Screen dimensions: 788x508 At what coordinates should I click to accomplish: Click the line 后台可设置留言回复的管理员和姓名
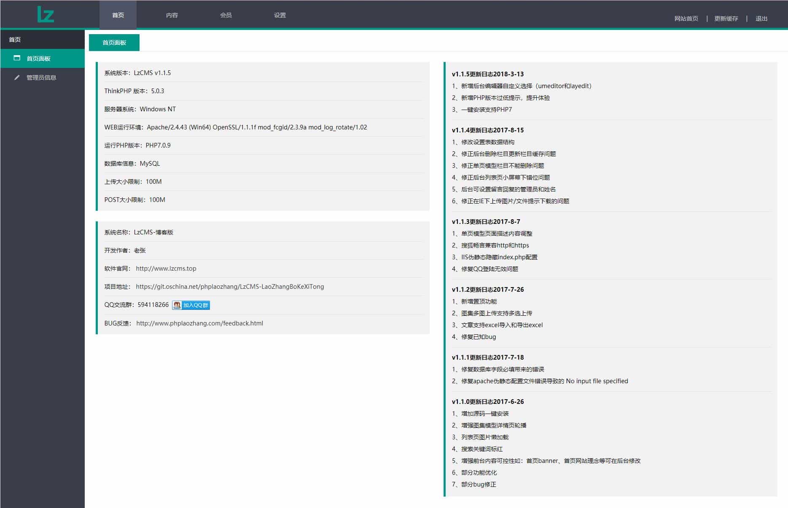coord(504,189)
